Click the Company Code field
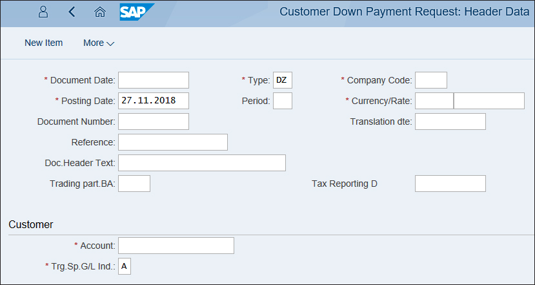Viewport: 535px width, 285px height. click(x=431, y=80)
